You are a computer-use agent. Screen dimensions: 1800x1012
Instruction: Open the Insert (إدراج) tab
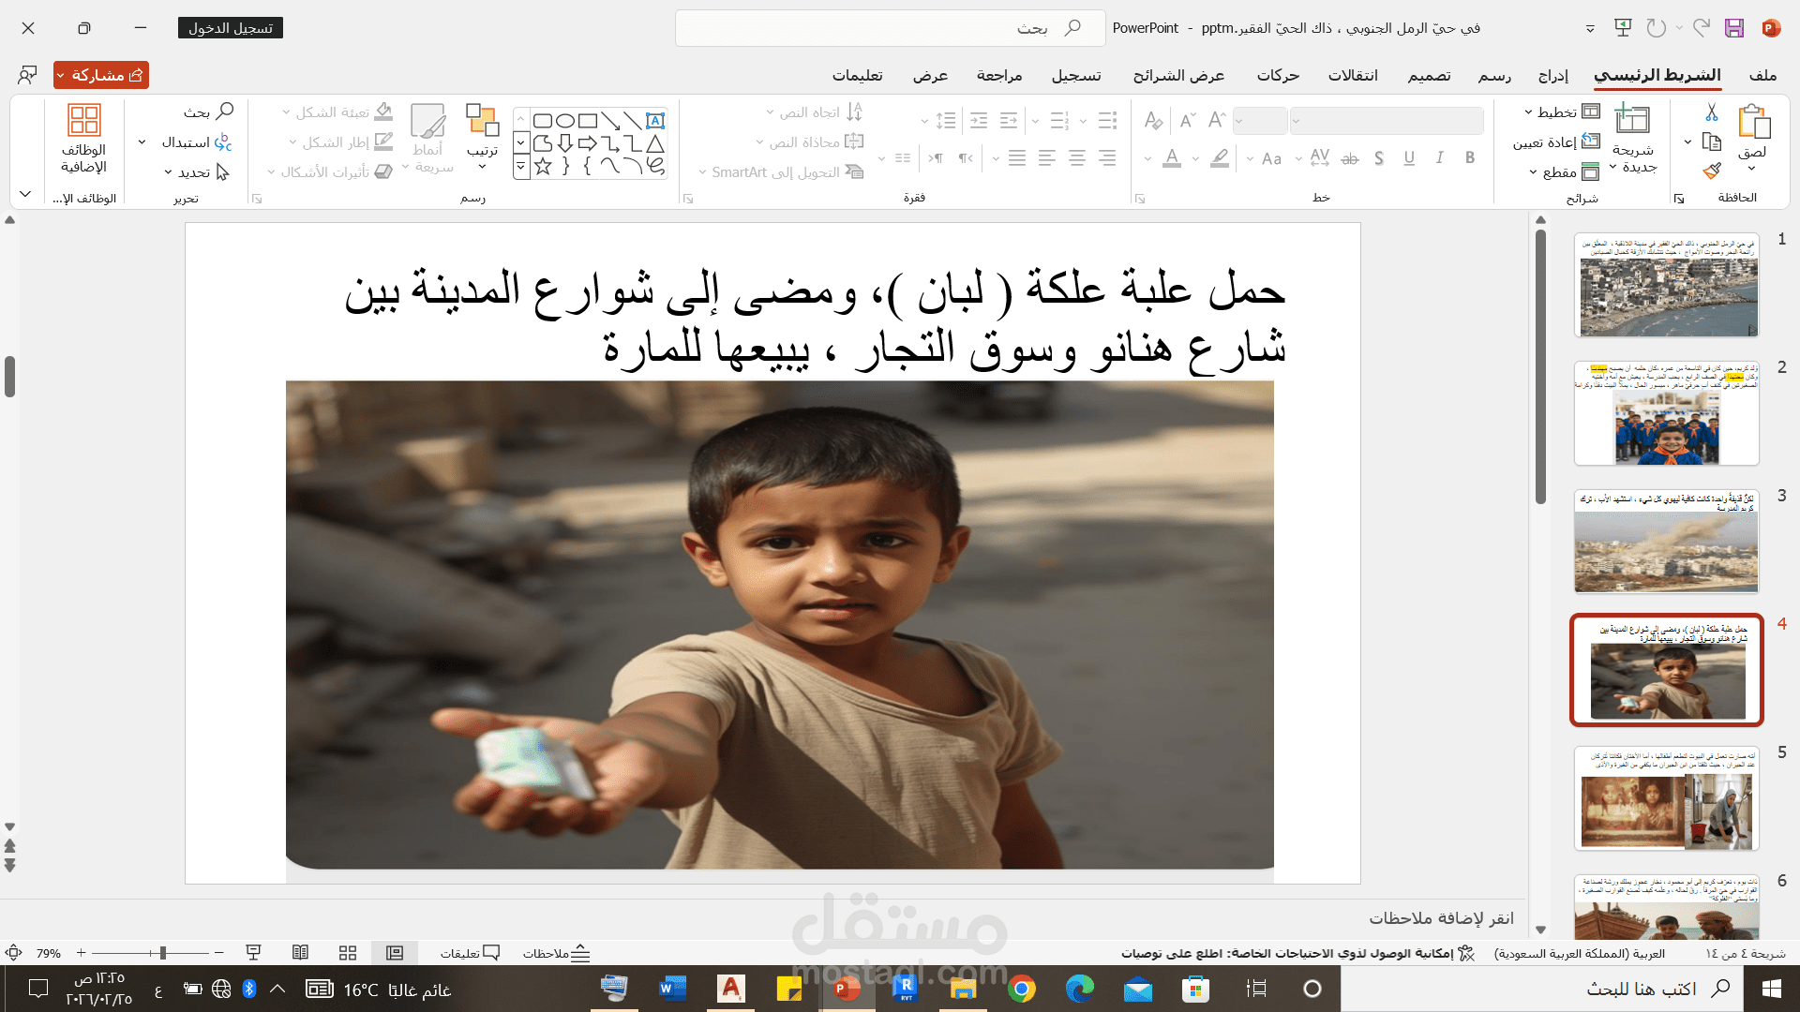point(1552,75)
